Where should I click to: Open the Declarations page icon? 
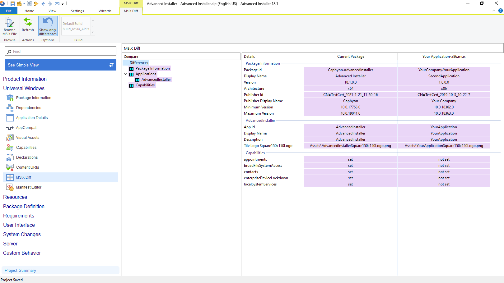[10, 157]
